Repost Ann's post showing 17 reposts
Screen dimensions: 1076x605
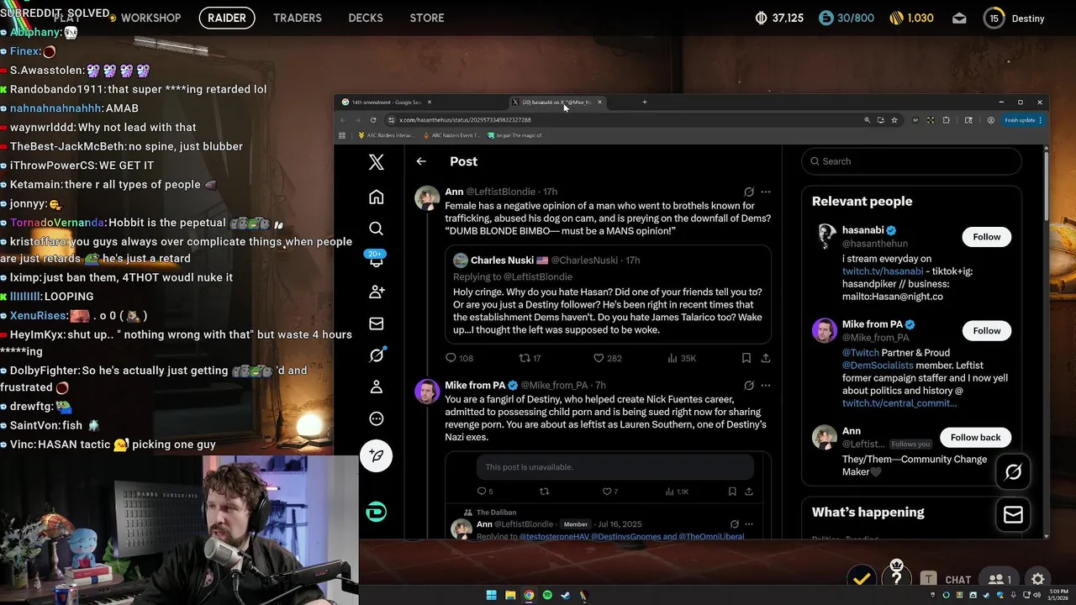click(530, 358)
